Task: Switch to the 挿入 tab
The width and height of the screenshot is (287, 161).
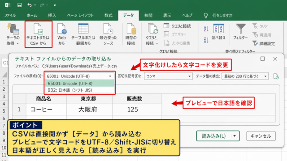Action: (x=52, y=16)
